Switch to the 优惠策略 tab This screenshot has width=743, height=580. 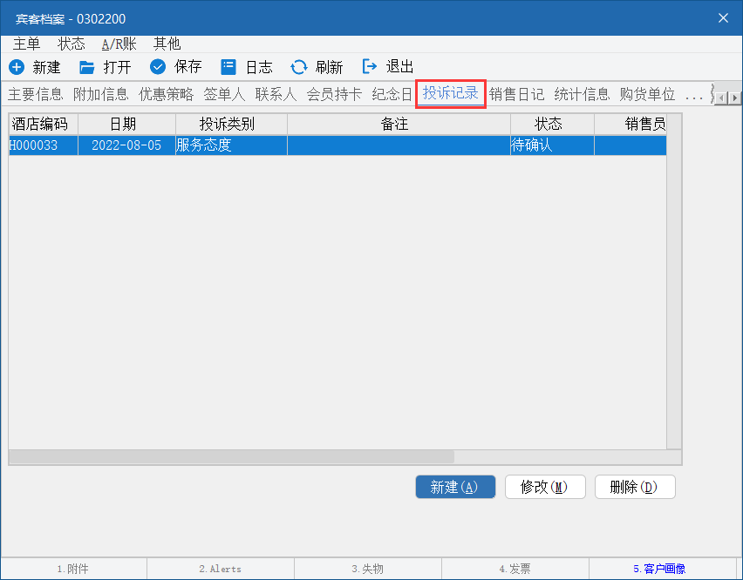pos(167,94)
